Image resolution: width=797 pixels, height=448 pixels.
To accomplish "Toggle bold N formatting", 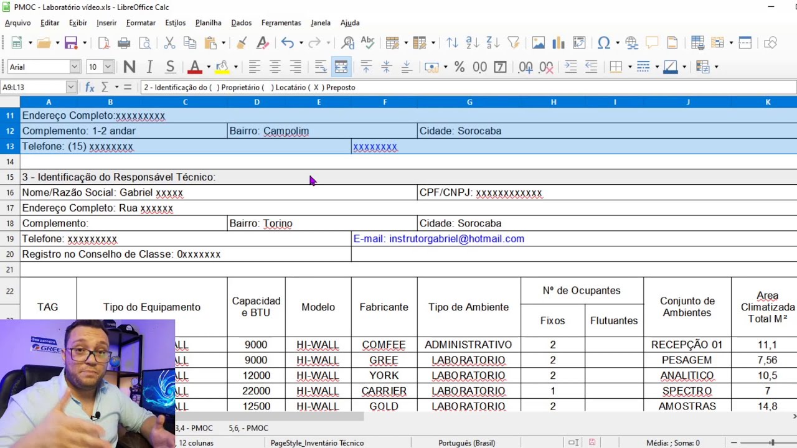I will click(x=130, y=67).
